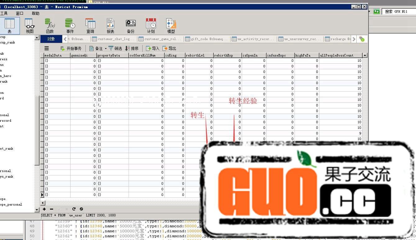416x240 pixels.
Task: Click the refresh icon below the grid
Action: coord(74,209)
